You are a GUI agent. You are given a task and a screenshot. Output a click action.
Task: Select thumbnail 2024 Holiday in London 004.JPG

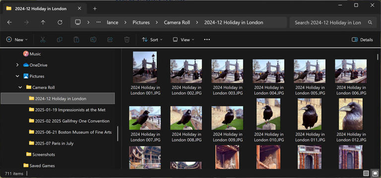[x=268, y=71]
